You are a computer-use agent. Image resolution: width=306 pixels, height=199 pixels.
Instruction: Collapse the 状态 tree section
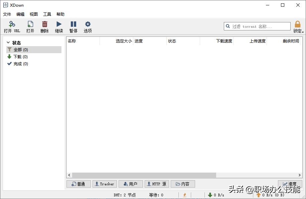coord(8,42)
